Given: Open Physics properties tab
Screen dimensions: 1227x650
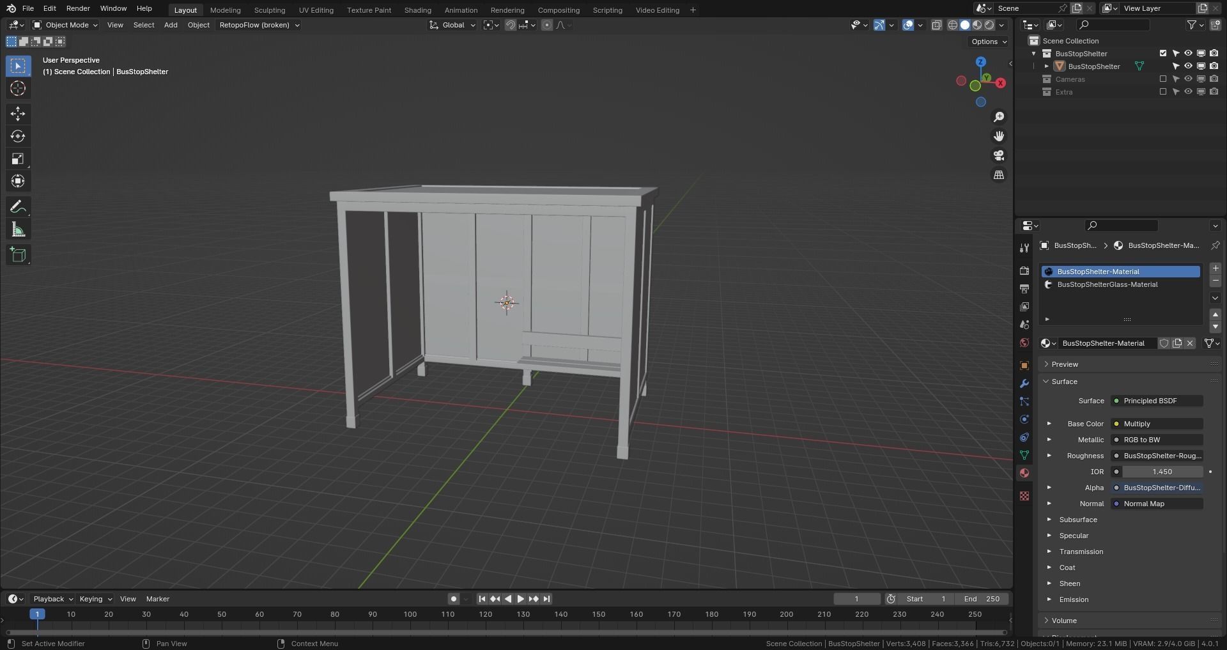Looking at the screenshot, I should tap(1024, 419).
